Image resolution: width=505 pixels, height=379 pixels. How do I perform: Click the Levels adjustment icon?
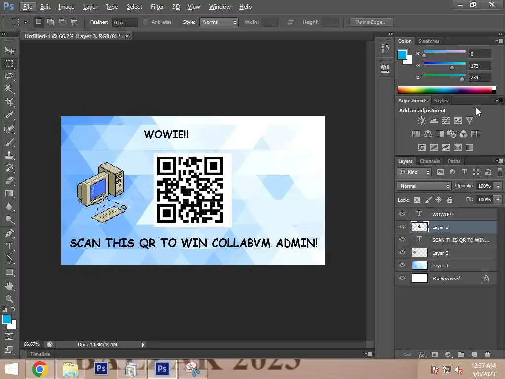coord(434,120)
